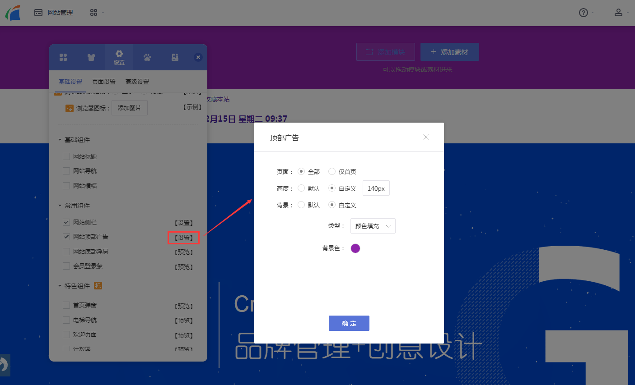635x385 pixels.
Task: Select the 设置 gear tab in panel
Action: coord(119,57)
